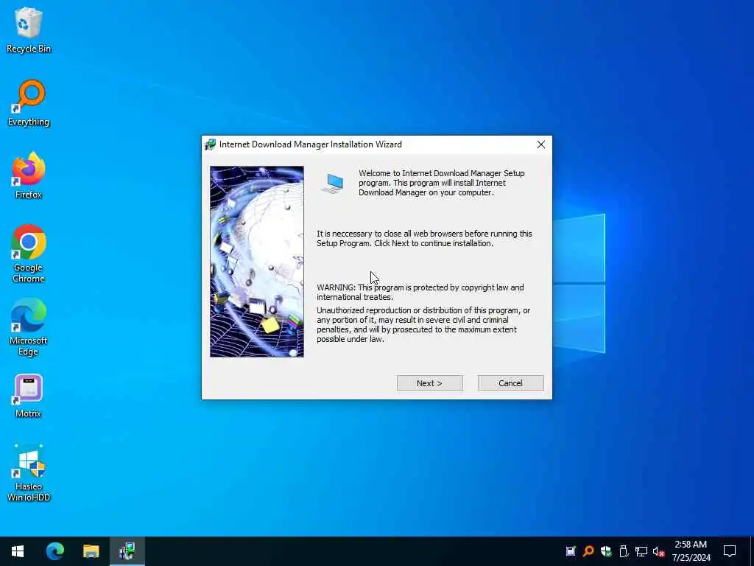Screen dimensions: 754x566
Task: Select the Motrix desktop shortcut
Action: pyautogui.click(x=29, y=395)
